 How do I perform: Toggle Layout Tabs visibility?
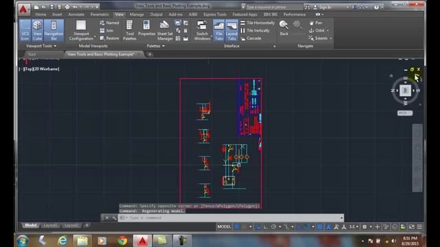tap(232, 30)
